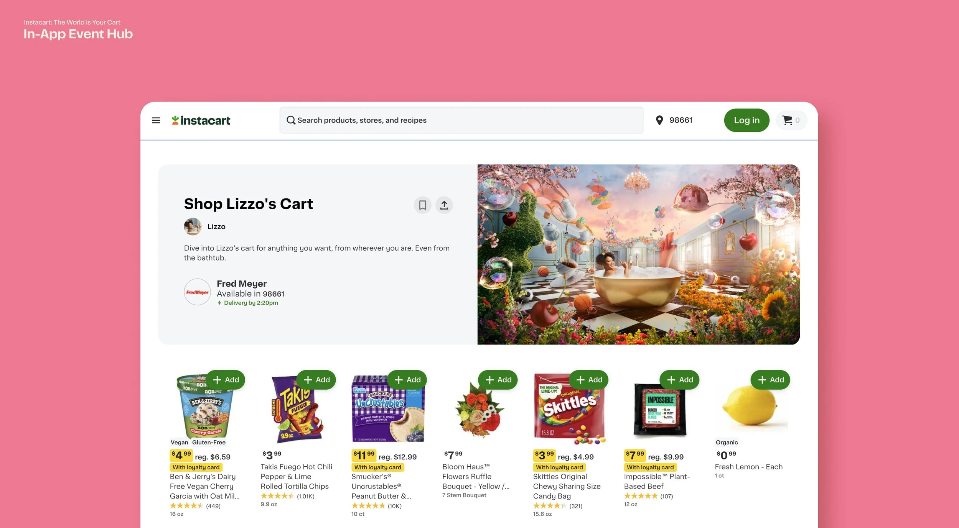959x528 pixels.
Task: Add Fresh Lemon to cart
Action: click(x=770, y=380)
